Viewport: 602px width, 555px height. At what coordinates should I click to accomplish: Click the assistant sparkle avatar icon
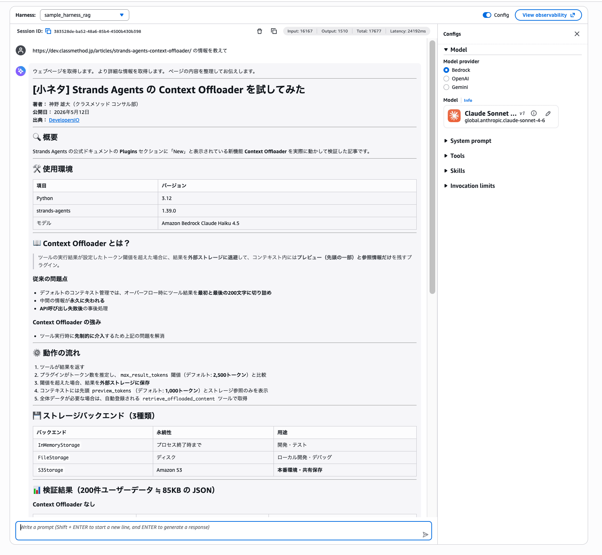pos(21,71)
